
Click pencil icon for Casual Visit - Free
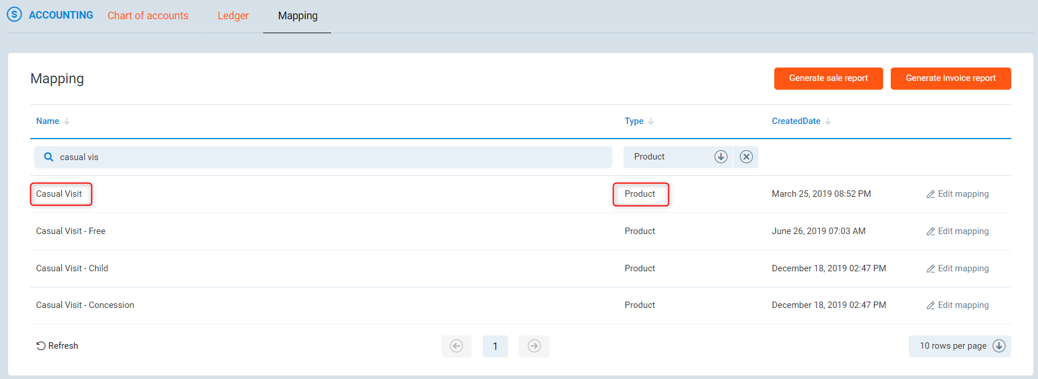coord(930,232)
